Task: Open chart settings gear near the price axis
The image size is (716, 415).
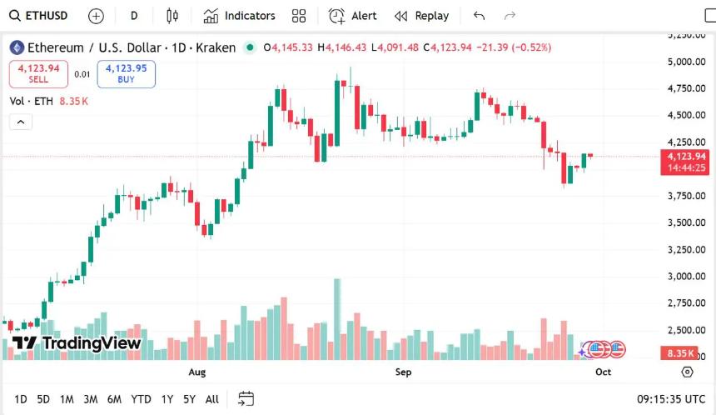Action: [687, 372]
